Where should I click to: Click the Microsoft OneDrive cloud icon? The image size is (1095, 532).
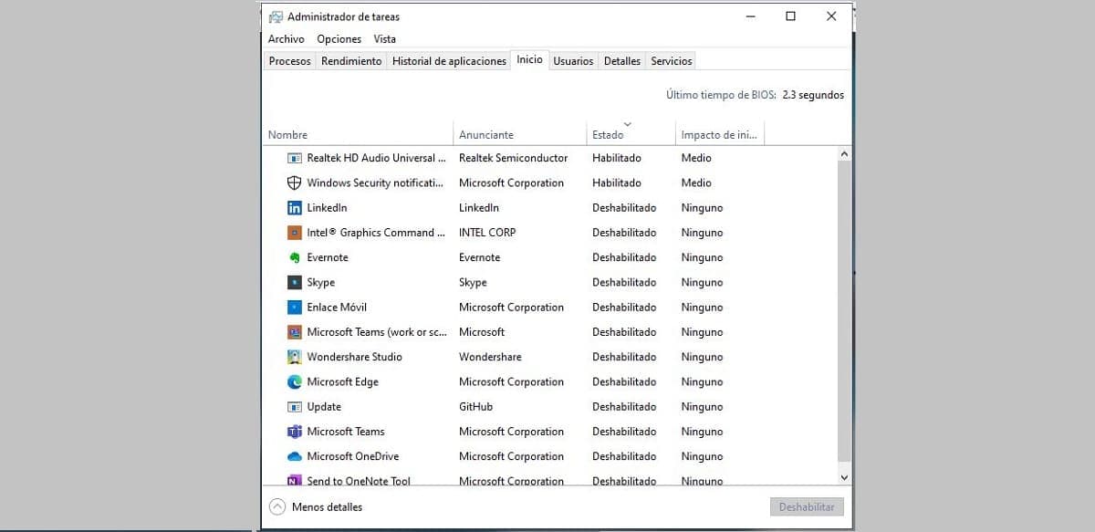(294, 456)
